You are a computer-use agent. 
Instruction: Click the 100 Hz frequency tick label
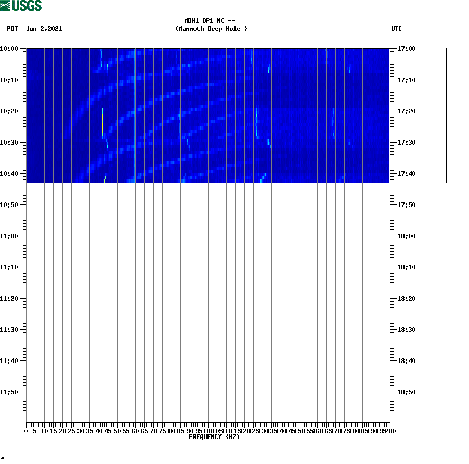point(207,430)
